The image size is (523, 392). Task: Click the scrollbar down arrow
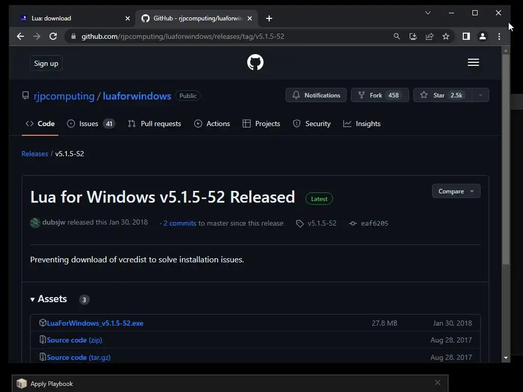coord(506,358)
